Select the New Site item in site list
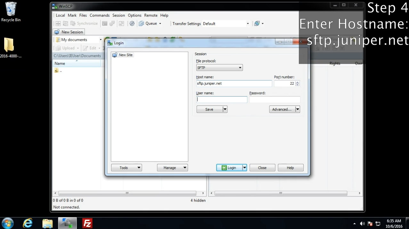Screen dimensions: 409x229 (122, 55)
